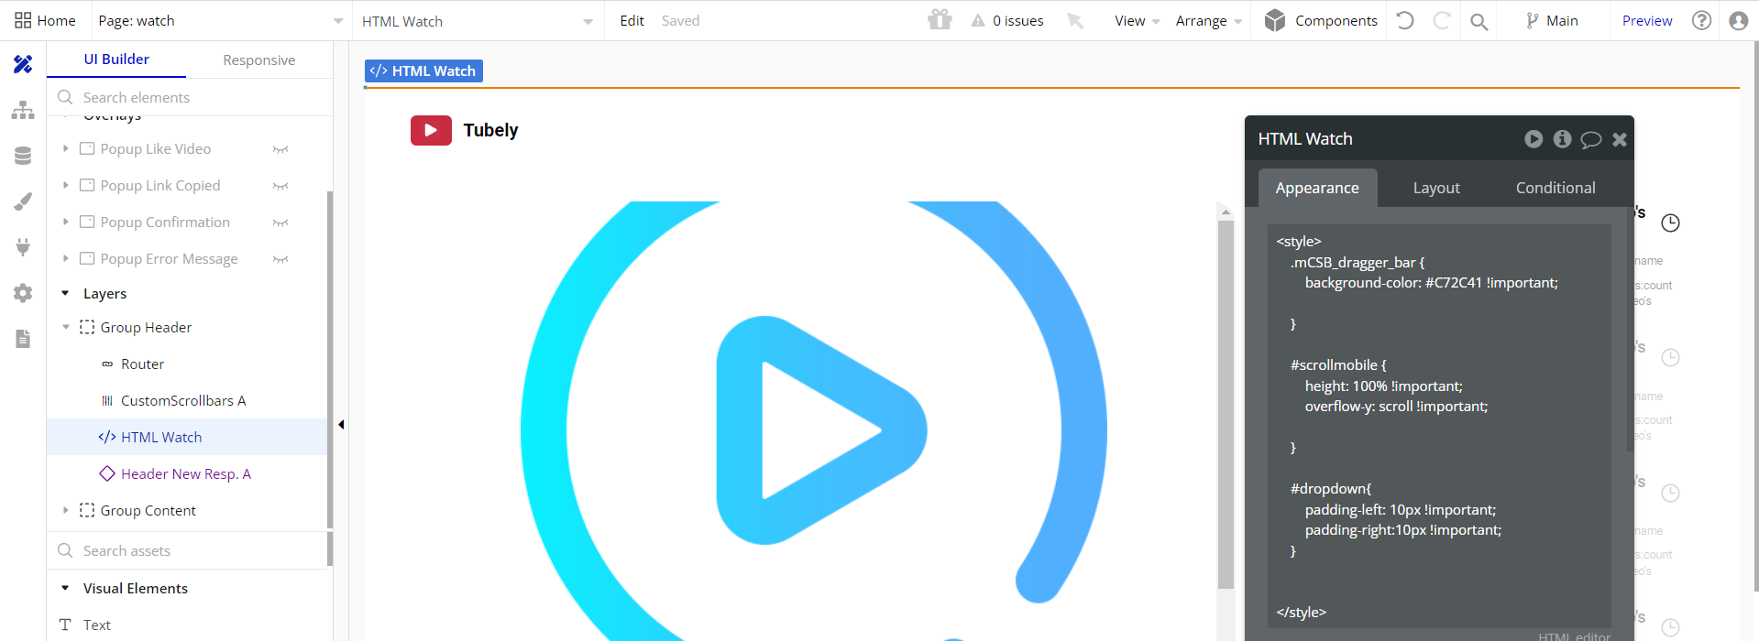This screenshot has width=1759, height=641.
Task: Click the element inspector pointer icon
Action: point(1075,20)
